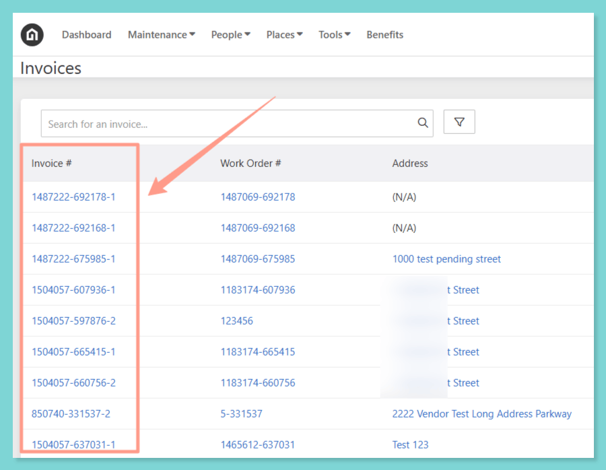
Task: Open invoice 1487222-675985-1
Action: point(73,259)
